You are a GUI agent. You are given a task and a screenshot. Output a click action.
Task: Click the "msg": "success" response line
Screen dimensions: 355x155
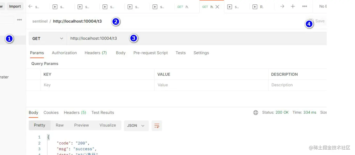pos(76,149)
